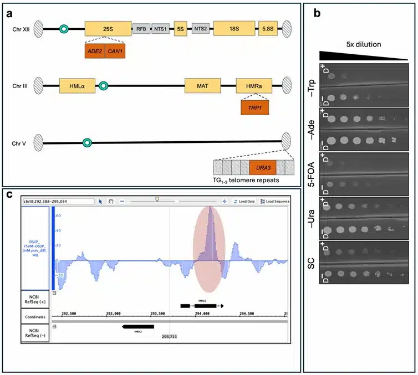Collapse the NCBI RefSeq (+) track
The image size is (418, 375).
tap(54, 293)
